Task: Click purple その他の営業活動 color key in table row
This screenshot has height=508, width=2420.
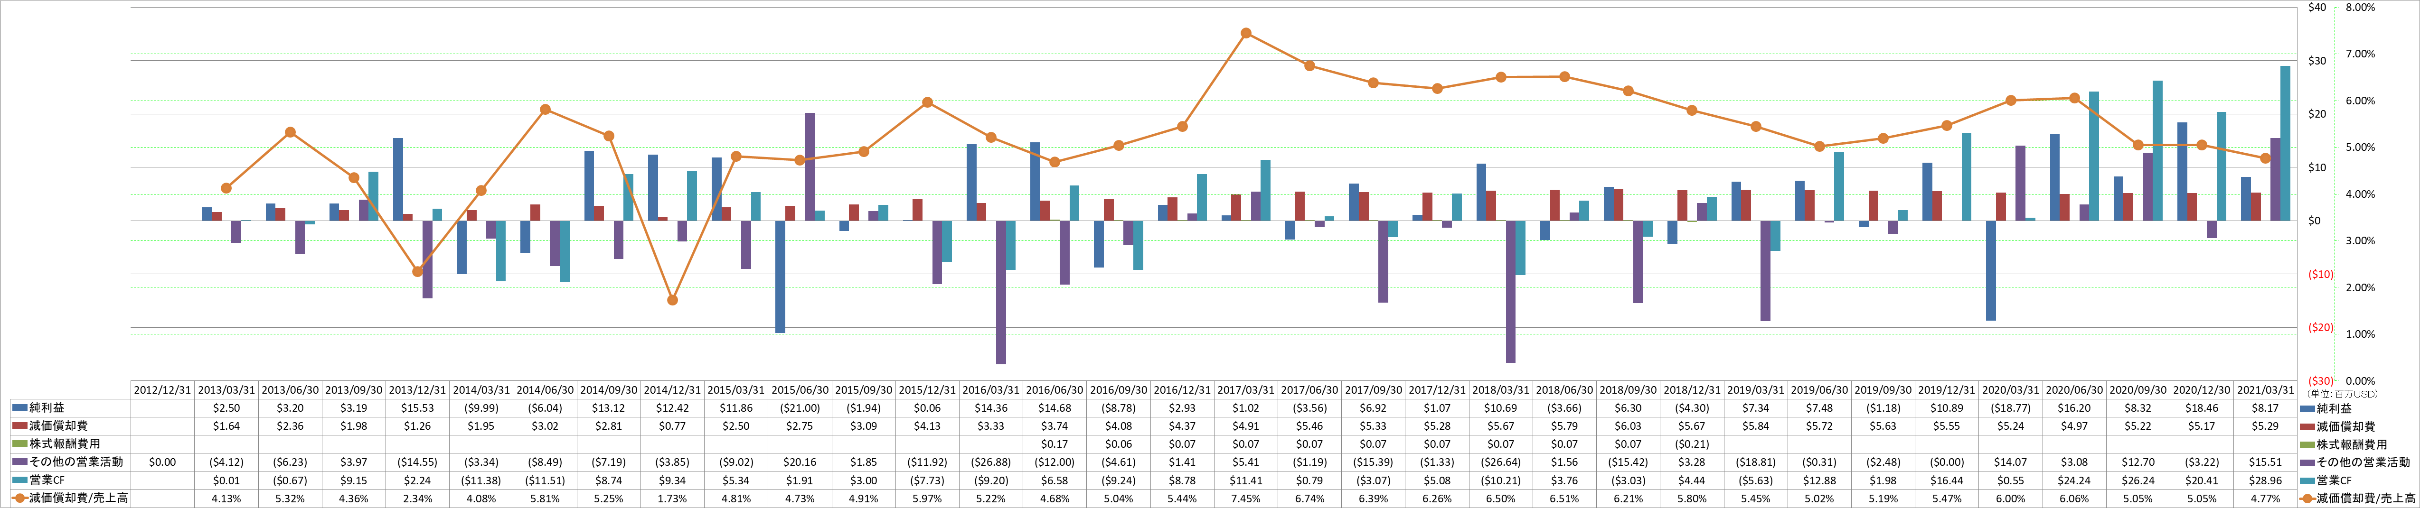Action: click(20, 462)
